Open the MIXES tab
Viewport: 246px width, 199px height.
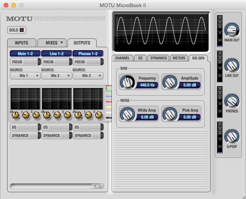[52, 43]
